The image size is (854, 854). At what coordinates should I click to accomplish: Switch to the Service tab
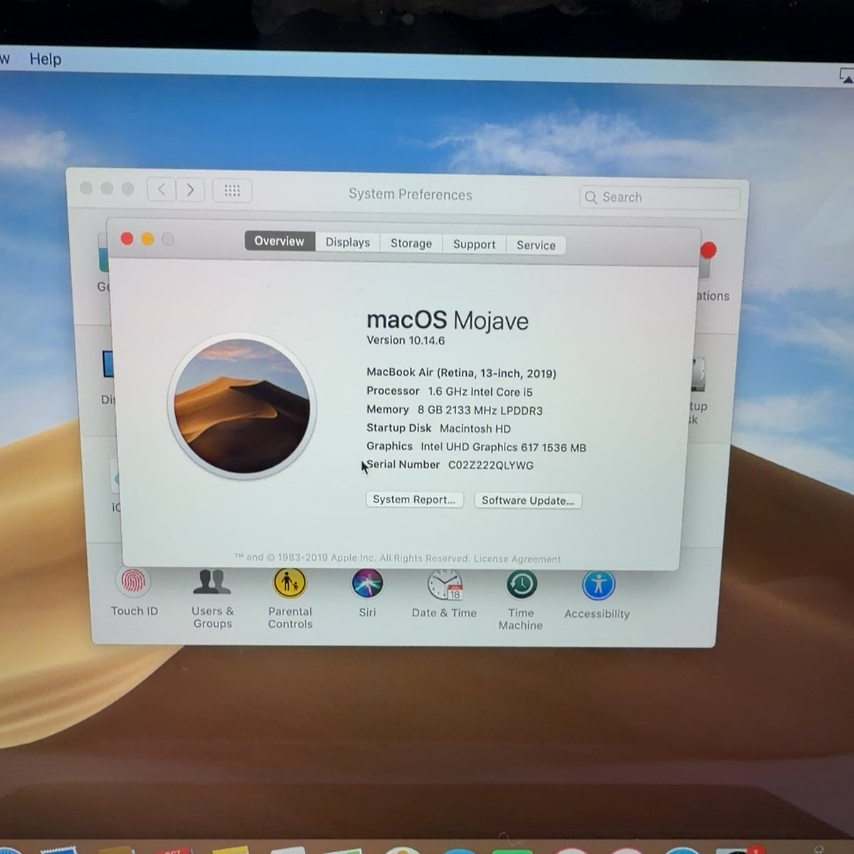(536, 245)
